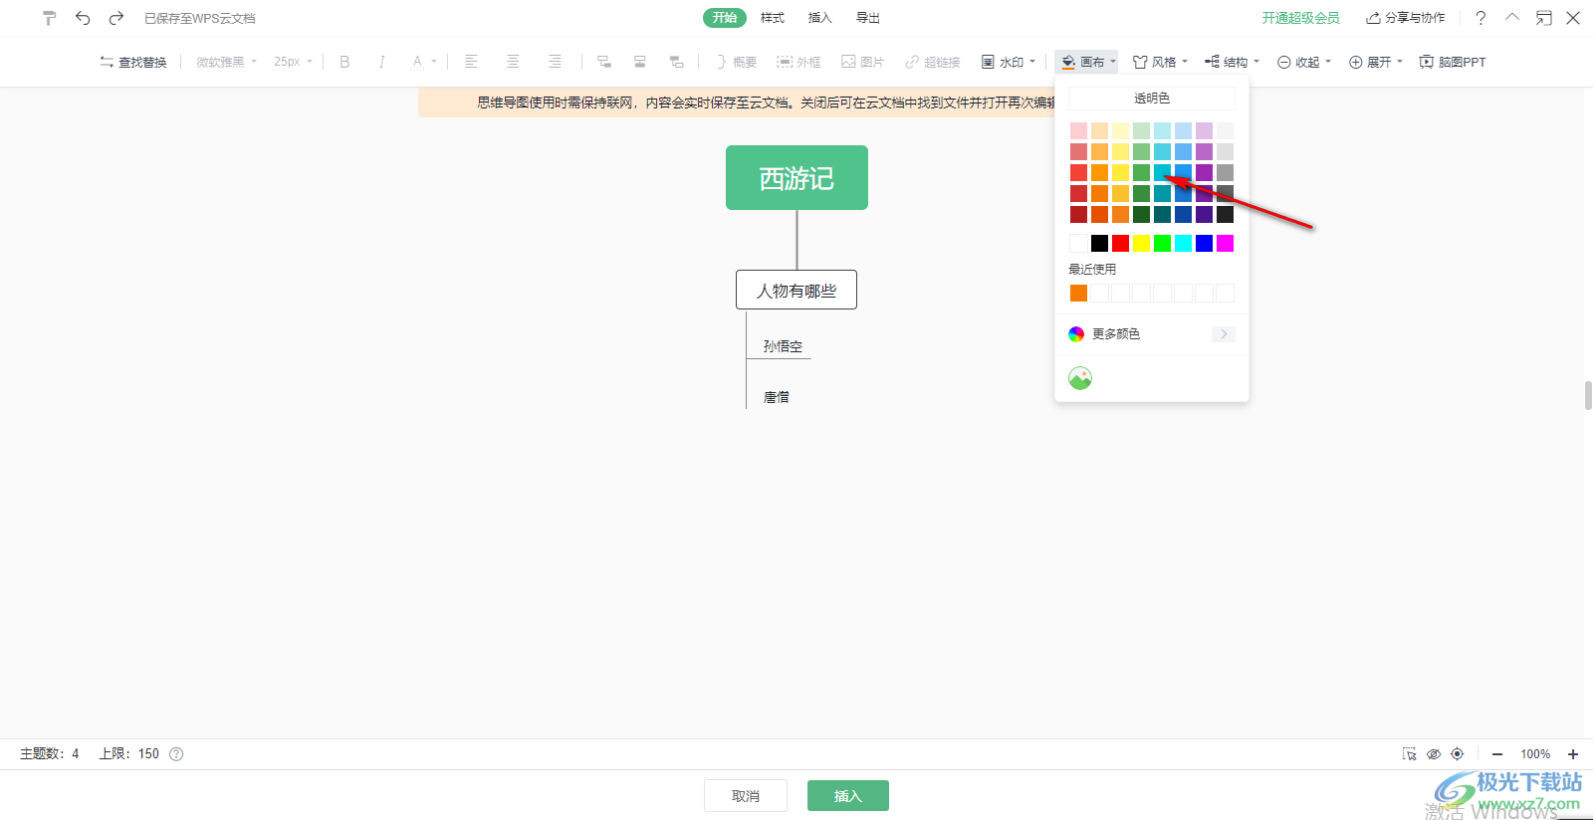Click the vertical scrollbar thumb
Screen dimensions: 1593x820
pyautogui.click(x=1588, y=395)
